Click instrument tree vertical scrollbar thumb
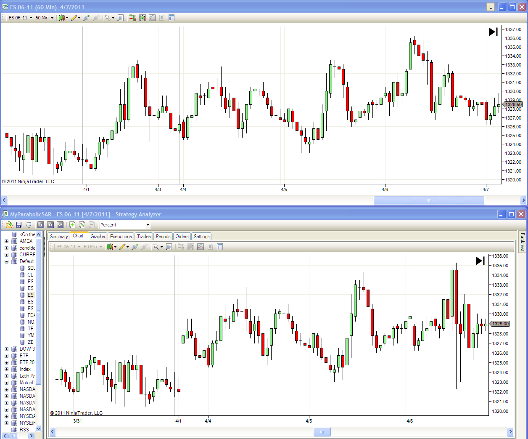Image resolution: width=528 pixels, height=439 pixels. pyautogui.click(x=39, y=311)
